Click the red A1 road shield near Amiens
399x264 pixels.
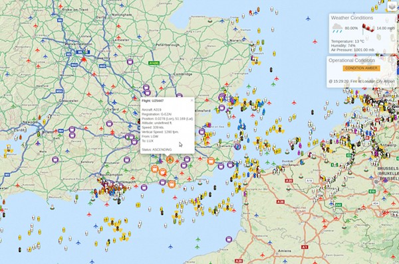coord(305,247)
